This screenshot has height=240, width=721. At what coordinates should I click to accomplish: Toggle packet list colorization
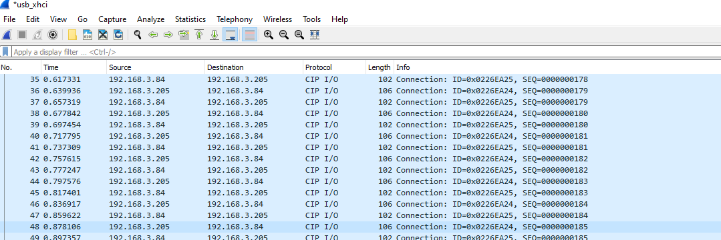(x=249, y=35)
